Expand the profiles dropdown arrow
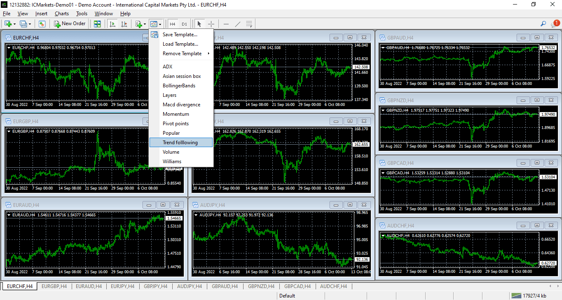Image resolution: width=562 pixels, height=300 pixels. point(30,24)
